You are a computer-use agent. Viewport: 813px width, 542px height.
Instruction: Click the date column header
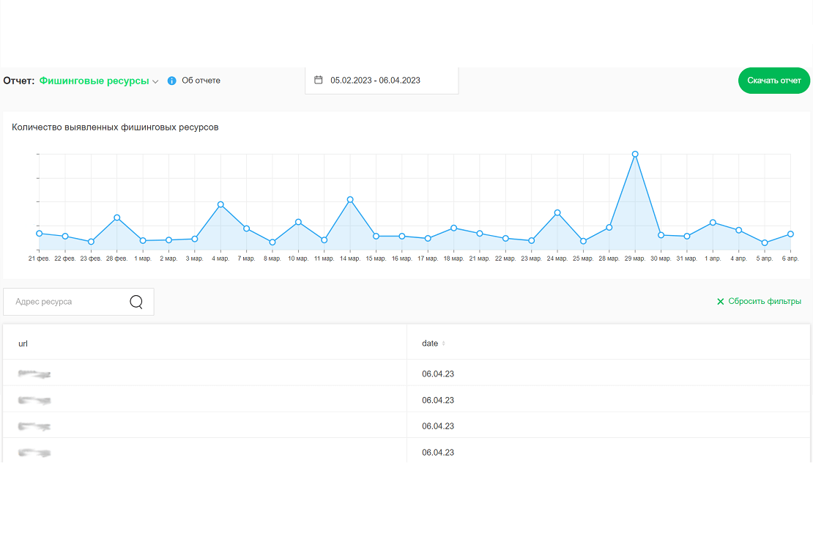point(430,344)
